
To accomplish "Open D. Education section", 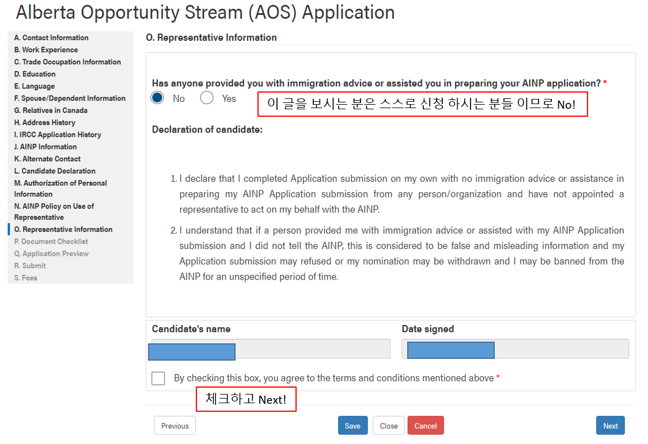I will tap(35, 74).
